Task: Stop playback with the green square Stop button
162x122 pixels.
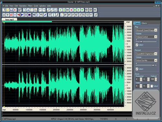Action: [82, 10]
